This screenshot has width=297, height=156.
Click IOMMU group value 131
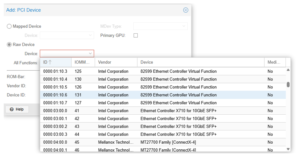(78, 95)
